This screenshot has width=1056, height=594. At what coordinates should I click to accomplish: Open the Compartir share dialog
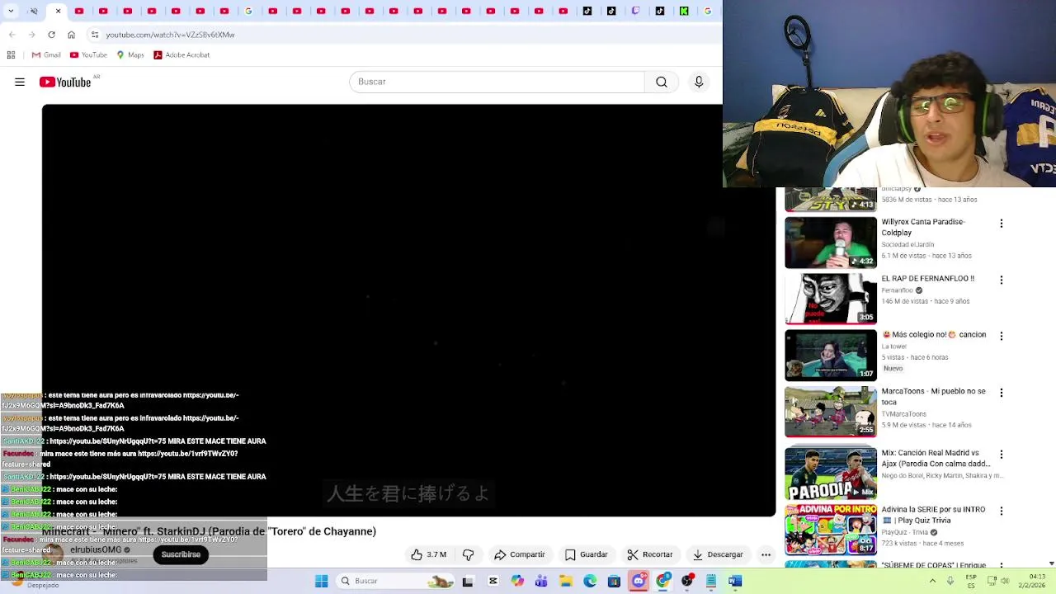[x=520, y=554]
